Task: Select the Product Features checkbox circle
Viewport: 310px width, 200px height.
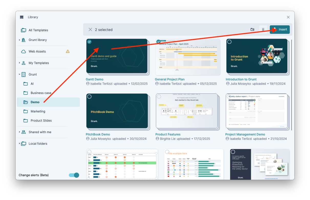Action: [x=159, y=97]
